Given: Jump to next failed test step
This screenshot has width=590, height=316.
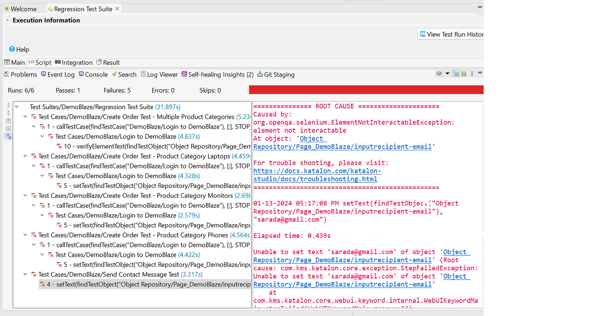Looking at the screenshot, I should click(8, 128).
